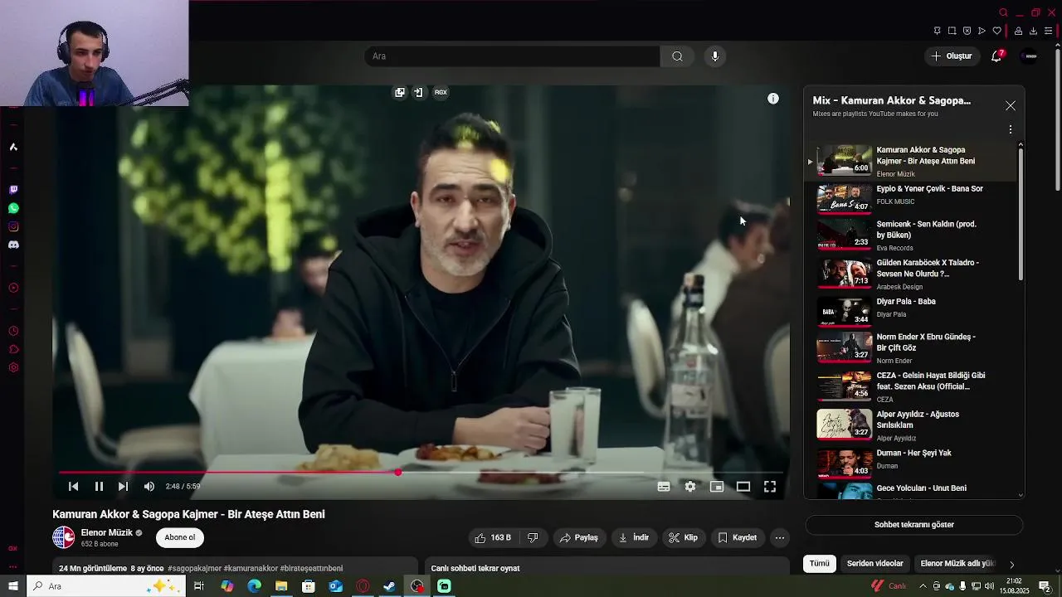Open the Mix playlist three-dot options menu
The height and width of the screenshot is (597, 1062).
(x=1011, y=129)
